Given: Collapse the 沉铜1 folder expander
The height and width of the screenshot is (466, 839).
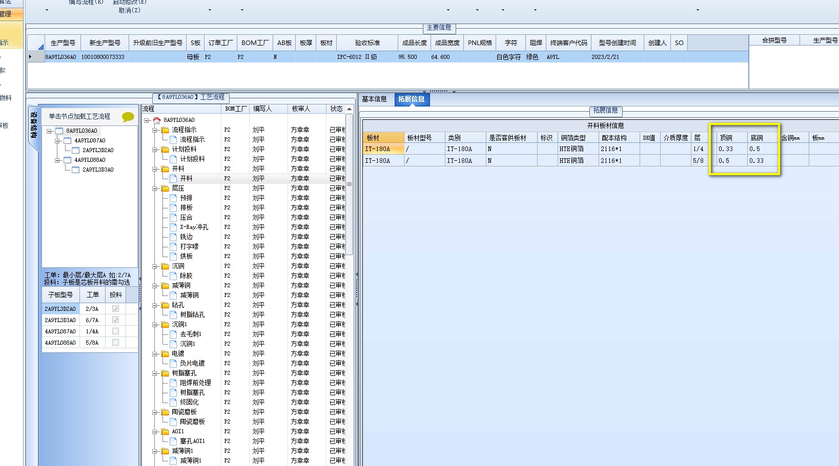Looking at the screenshot, I should click(155, 325).
